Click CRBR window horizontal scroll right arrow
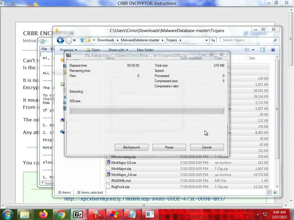 click(x=286, y=205)
